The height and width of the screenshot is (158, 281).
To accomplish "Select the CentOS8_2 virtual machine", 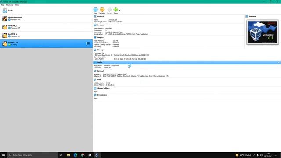I will (46, 35).
